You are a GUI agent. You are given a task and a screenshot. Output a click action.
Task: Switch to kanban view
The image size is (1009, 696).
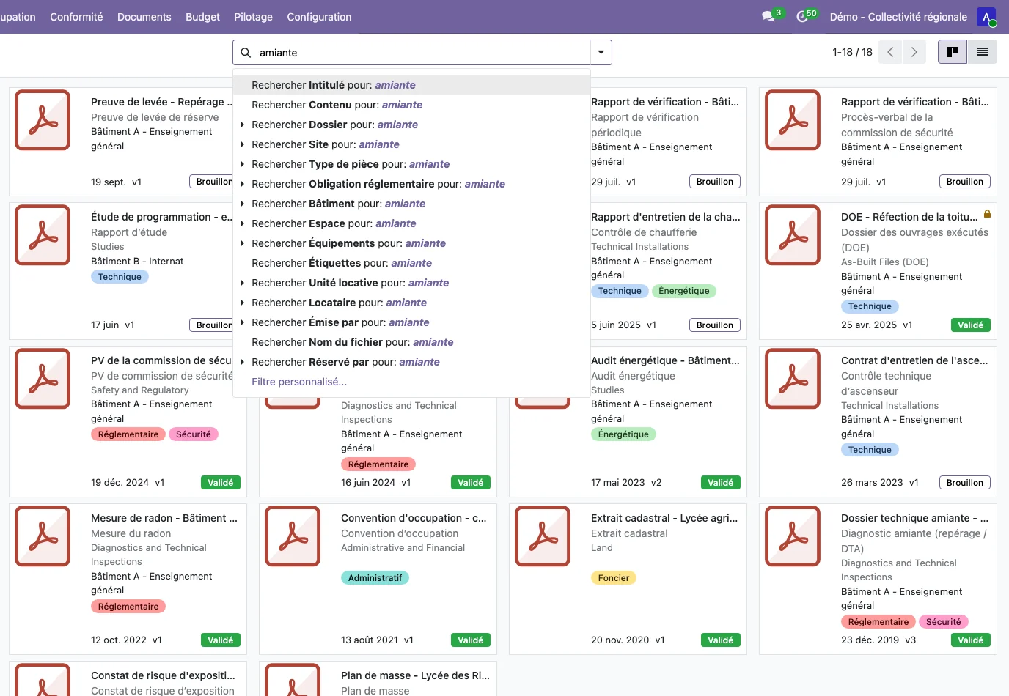point(953,52)
